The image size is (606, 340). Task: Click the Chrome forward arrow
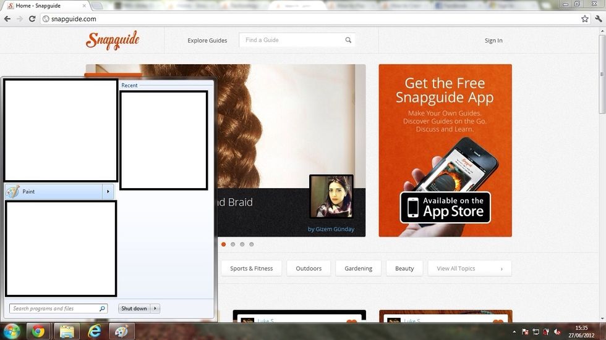(x=20, y=19)
